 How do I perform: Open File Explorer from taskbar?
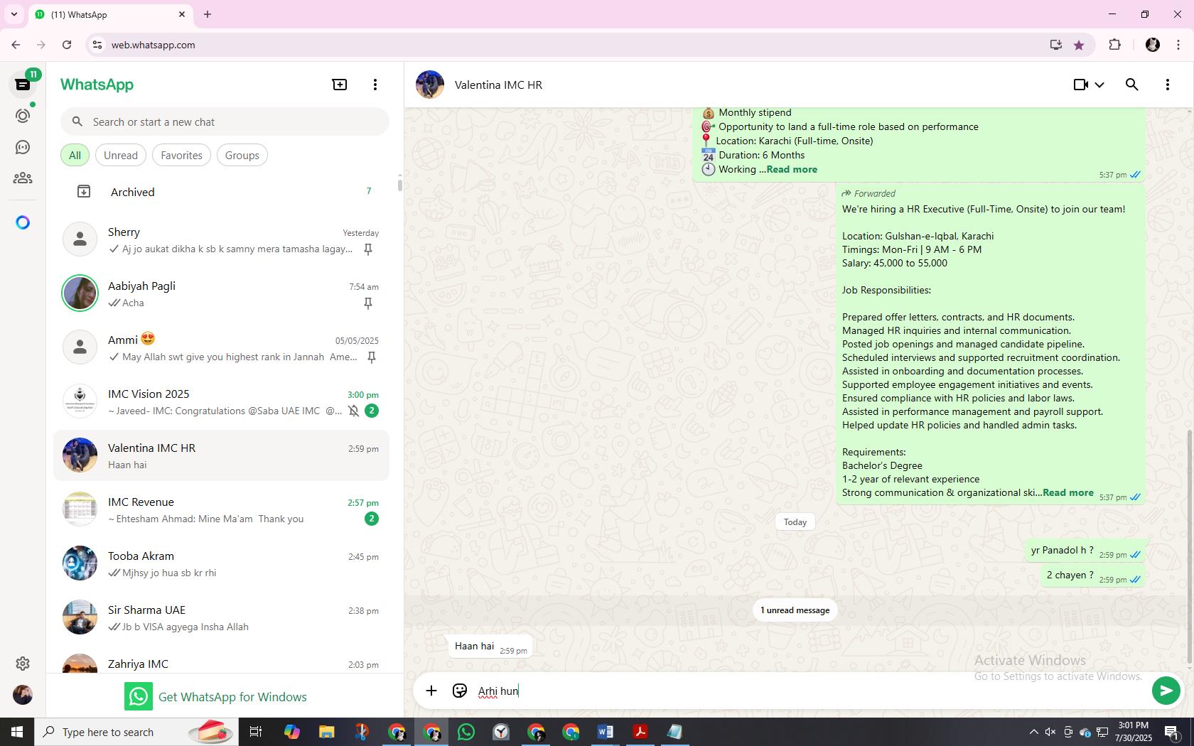coord(326,732)
